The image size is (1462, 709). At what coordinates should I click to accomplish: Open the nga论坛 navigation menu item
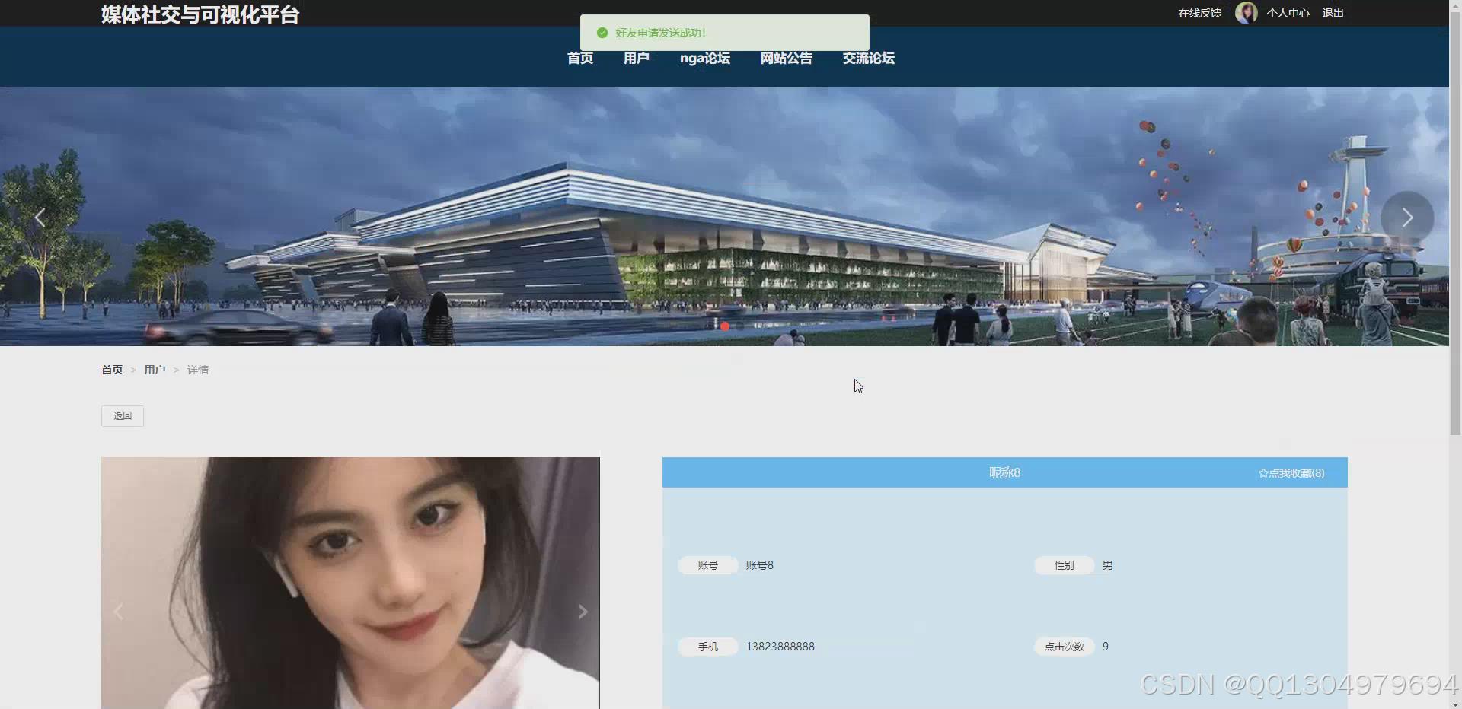click(x=705, y=58)
